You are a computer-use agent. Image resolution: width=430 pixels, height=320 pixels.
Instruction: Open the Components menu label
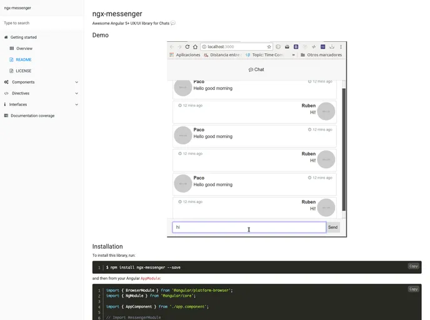[x=23, y=82]
